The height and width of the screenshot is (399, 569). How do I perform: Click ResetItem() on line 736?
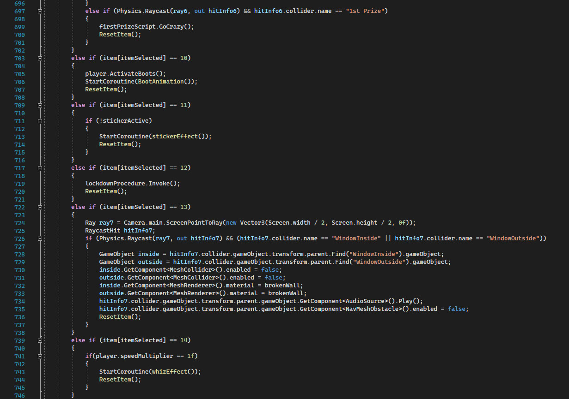pos(120,317)
